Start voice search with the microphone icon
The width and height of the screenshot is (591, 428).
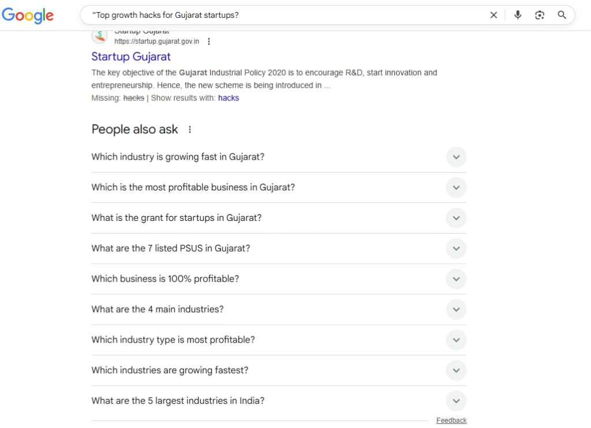point(518,14)
